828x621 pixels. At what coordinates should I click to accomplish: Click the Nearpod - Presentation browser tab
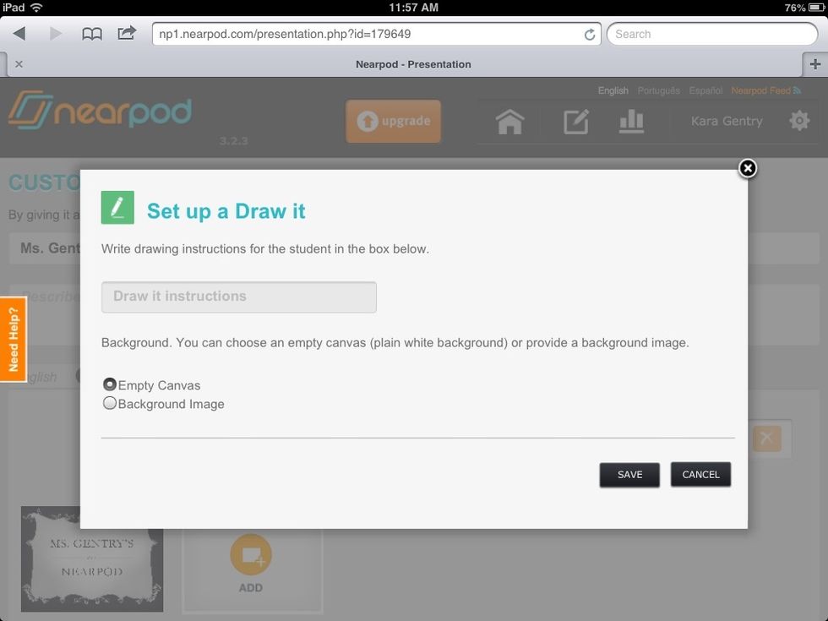click(414, 63)
